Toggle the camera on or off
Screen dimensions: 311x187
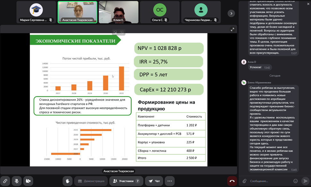pyautogui.click(x=28, y=181)
